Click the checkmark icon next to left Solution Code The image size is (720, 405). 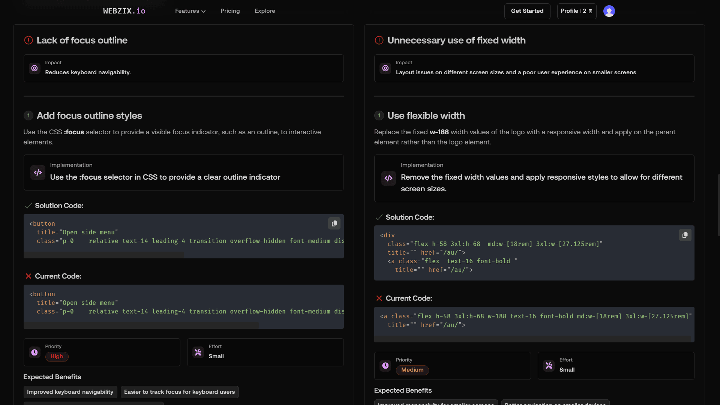coord(28,206)
